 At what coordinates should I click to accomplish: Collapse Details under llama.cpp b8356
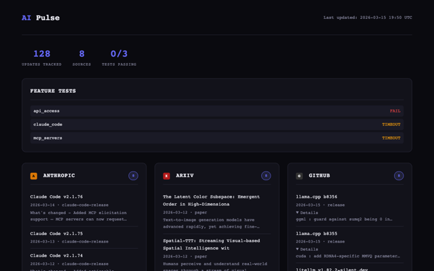point(307,213)
